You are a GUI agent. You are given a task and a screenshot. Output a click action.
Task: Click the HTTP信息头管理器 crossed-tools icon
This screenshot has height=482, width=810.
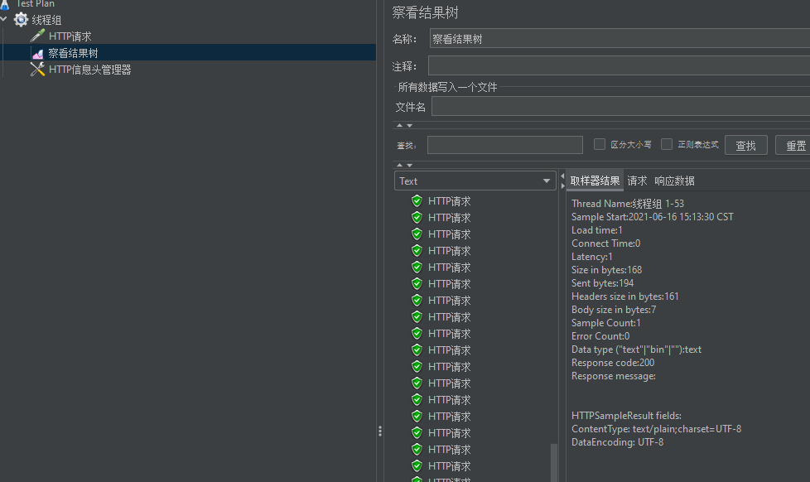point(38,70)
